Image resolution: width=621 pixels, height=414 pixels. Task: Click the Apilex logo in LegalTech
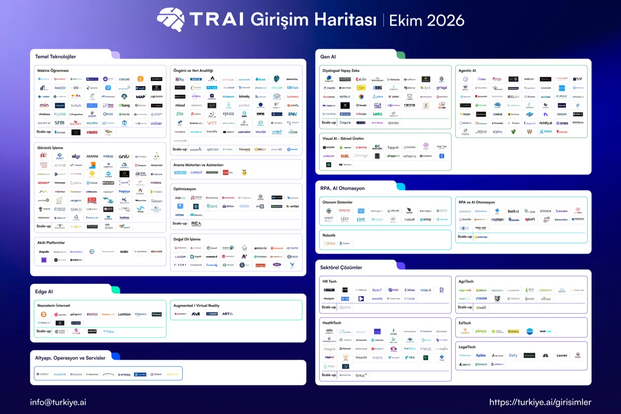481,355
